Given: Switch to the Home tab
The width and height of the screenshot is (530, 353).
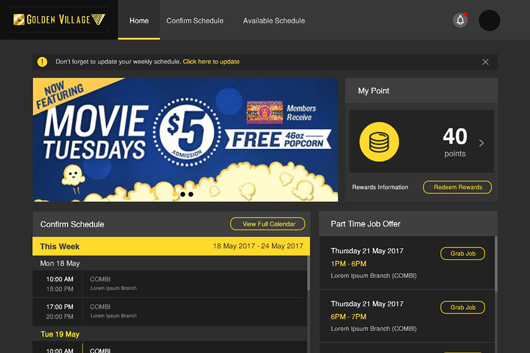Looking at the screenshot, I should pos(139,21).
